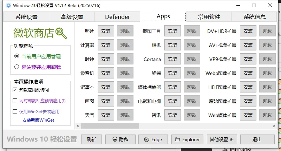Install the 媒体播放器 app

pos(172,87)
